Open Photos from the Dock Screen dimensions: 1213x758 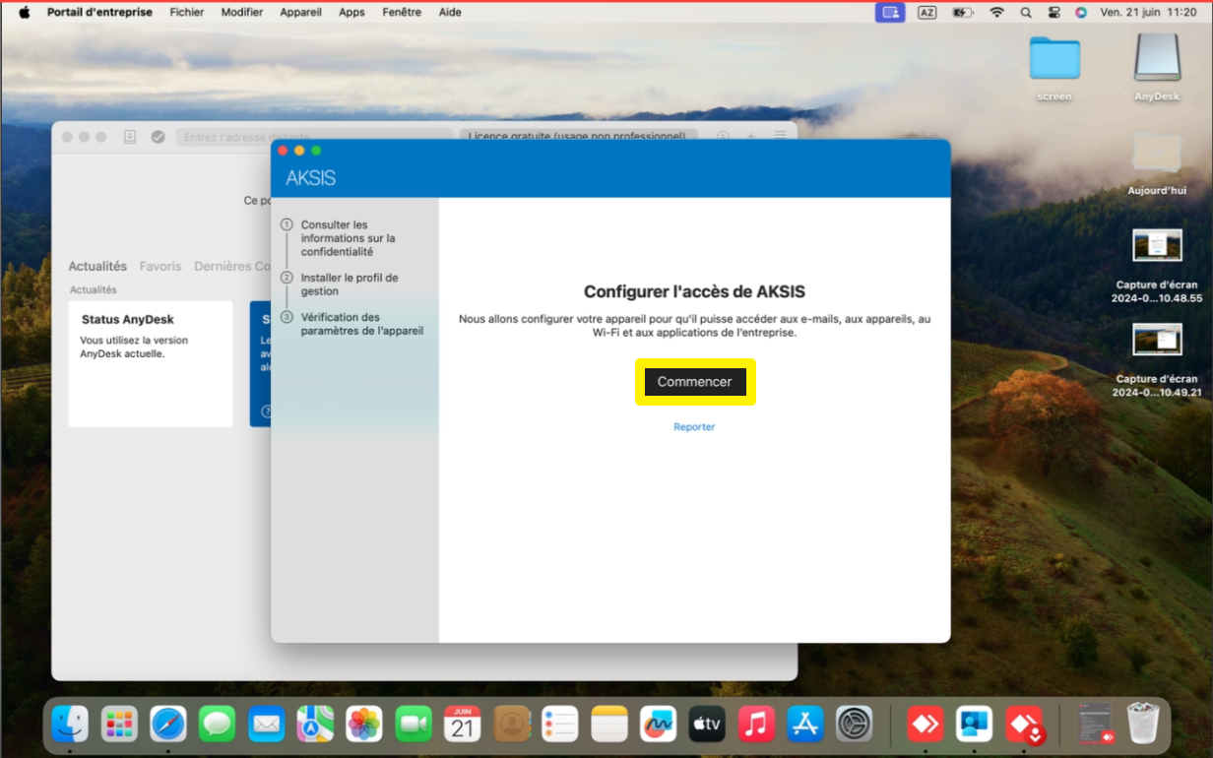pos(364,725)
